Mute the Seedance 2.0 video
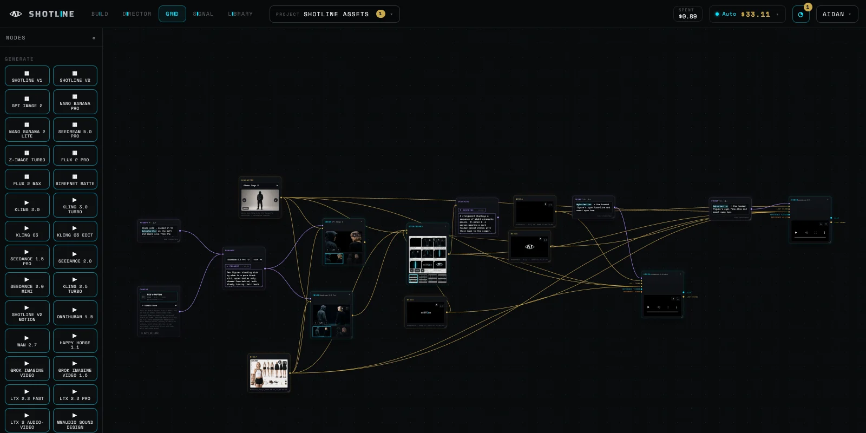 point(806,233)
